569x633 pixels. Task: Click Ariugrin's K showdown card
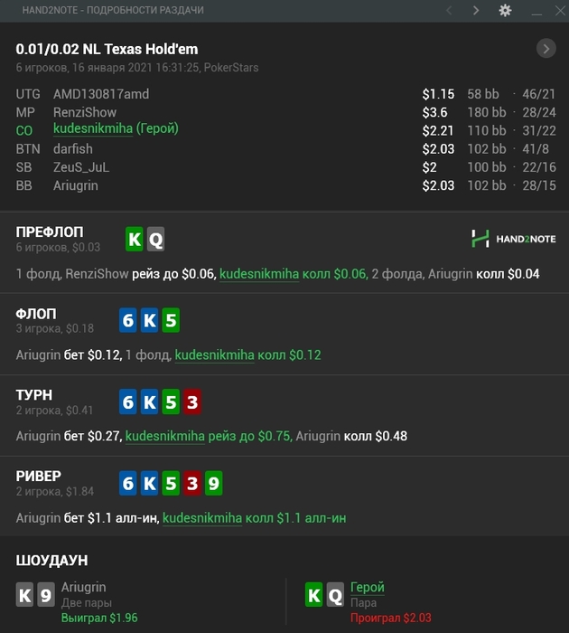tap(24, 594)
